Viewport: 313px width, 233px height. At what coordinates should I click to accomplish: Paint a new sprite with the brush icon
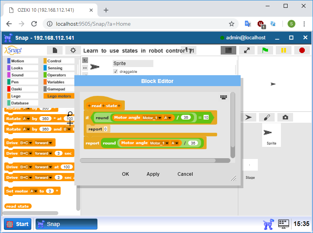(267, 117)
